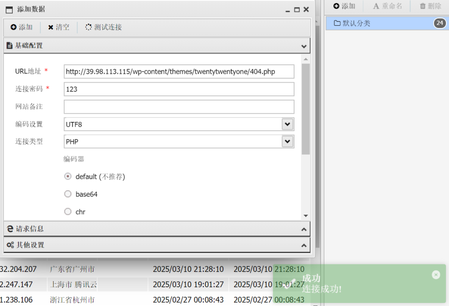
Task: Open the 编码设置 UTF8 dropdown
Action: click(x=287, y=124)
